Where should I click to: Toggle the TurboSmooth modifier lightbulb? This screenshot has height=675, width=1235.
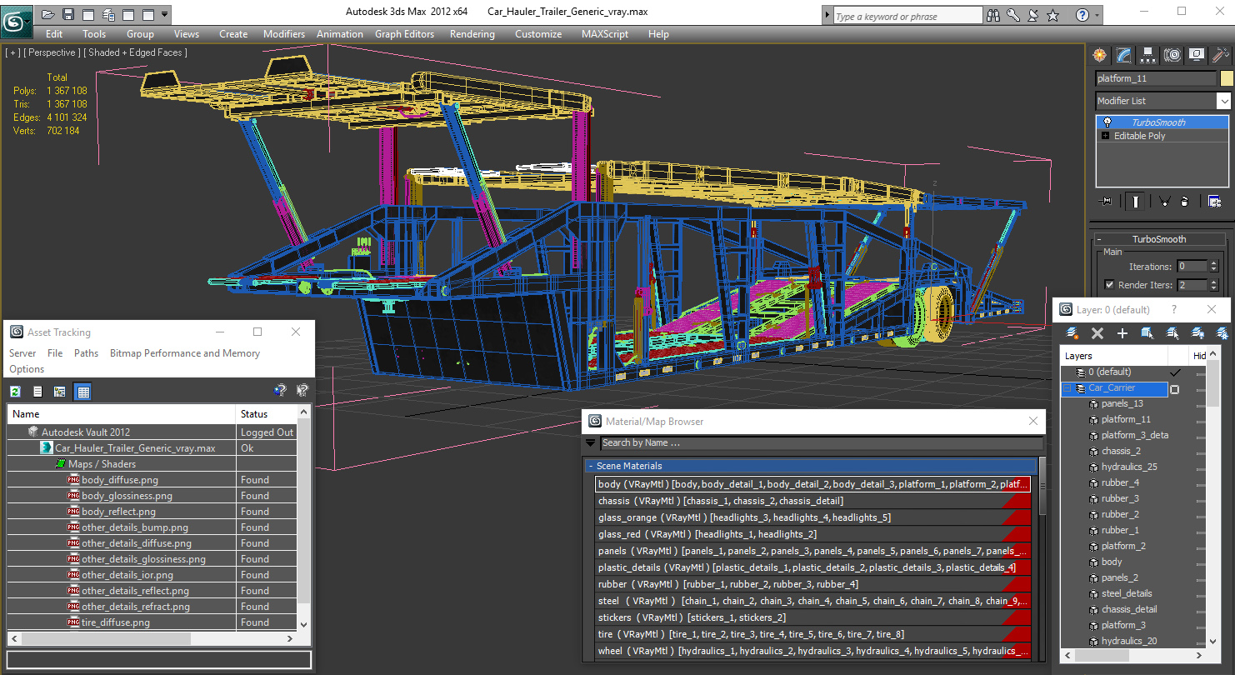coord(1107,122)
